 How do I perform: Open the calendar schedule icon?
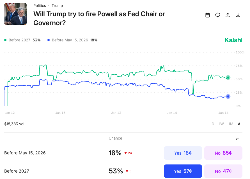click(208, 15)
